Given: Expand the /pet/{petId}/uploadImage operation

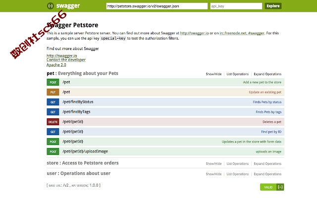Looking at the screenshot, I should click(85, 151).
